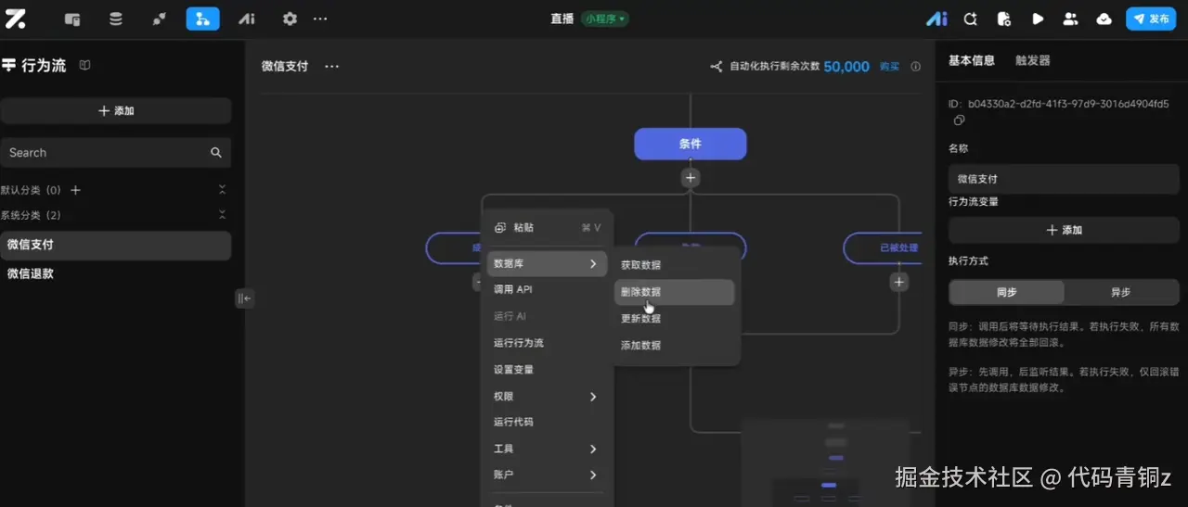Open the ellipsis menu next to 微信支付 title
This screenshot has width=1188, height=507.
point(331,67)
